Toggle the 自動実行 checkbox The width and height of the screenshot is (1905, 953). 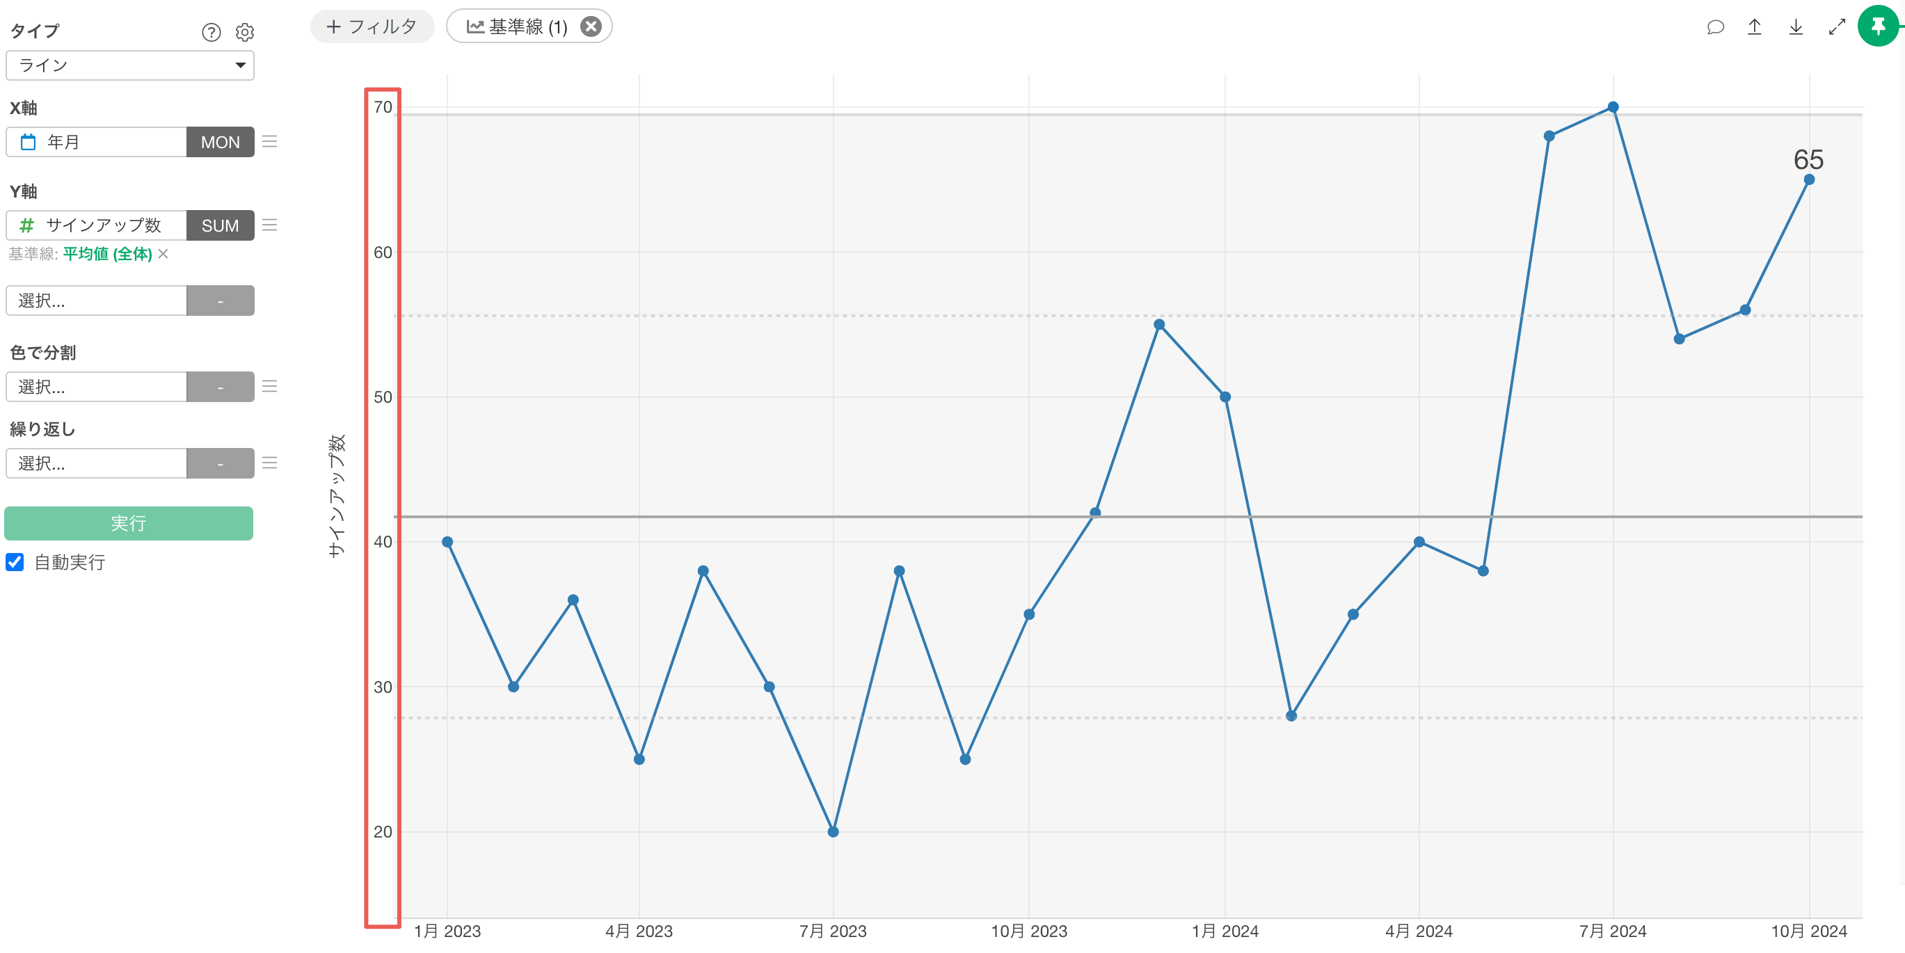(x=15, y=562)
